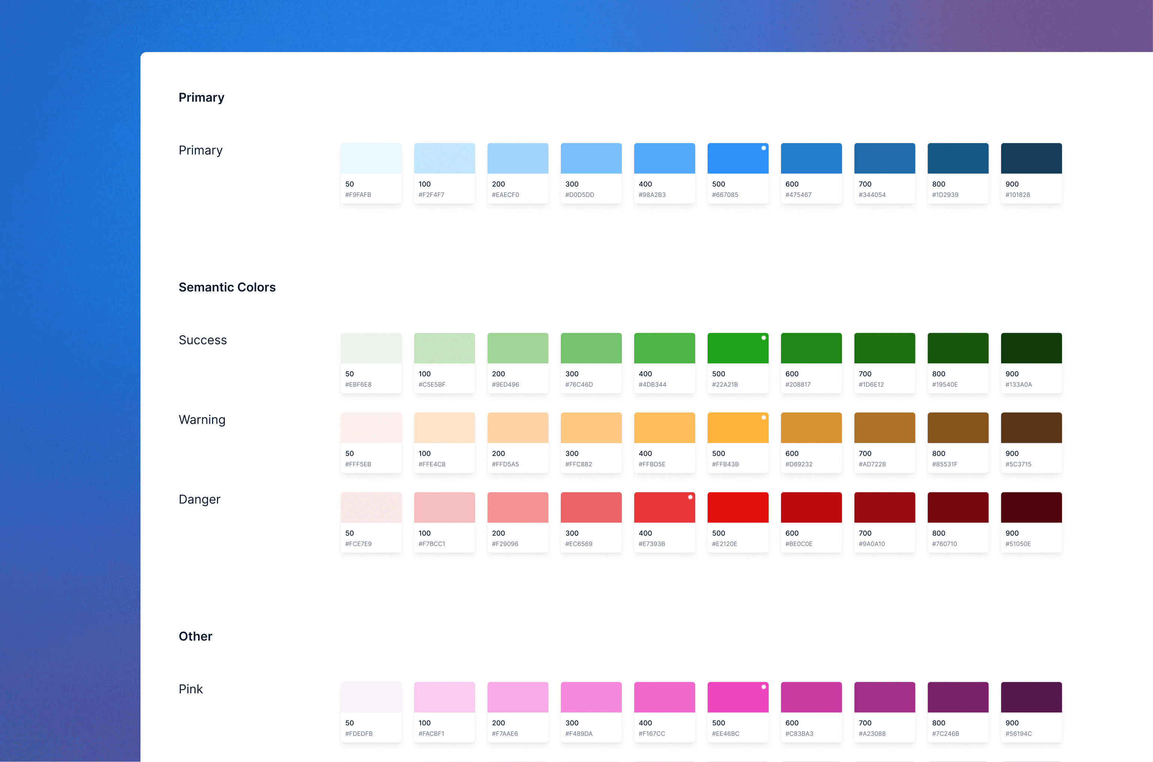
Task: Select the Danger 400 red swatch
Action: click(664, 507)
